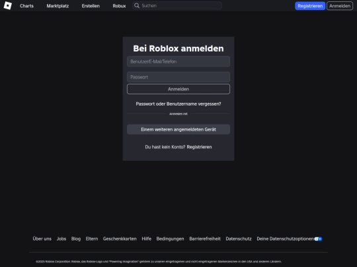357x267 pixels.
Task: Click the Roblox logo home icon
Action: [x=8, y=5]
